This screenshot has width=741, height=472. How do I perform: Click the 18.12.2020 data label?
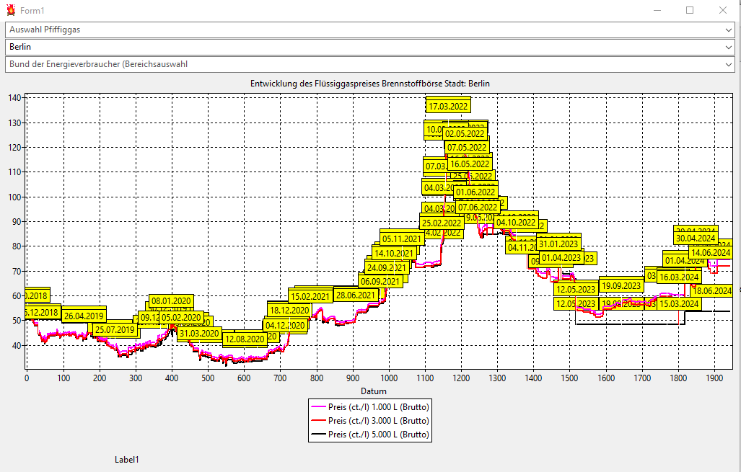coord(289,311)
